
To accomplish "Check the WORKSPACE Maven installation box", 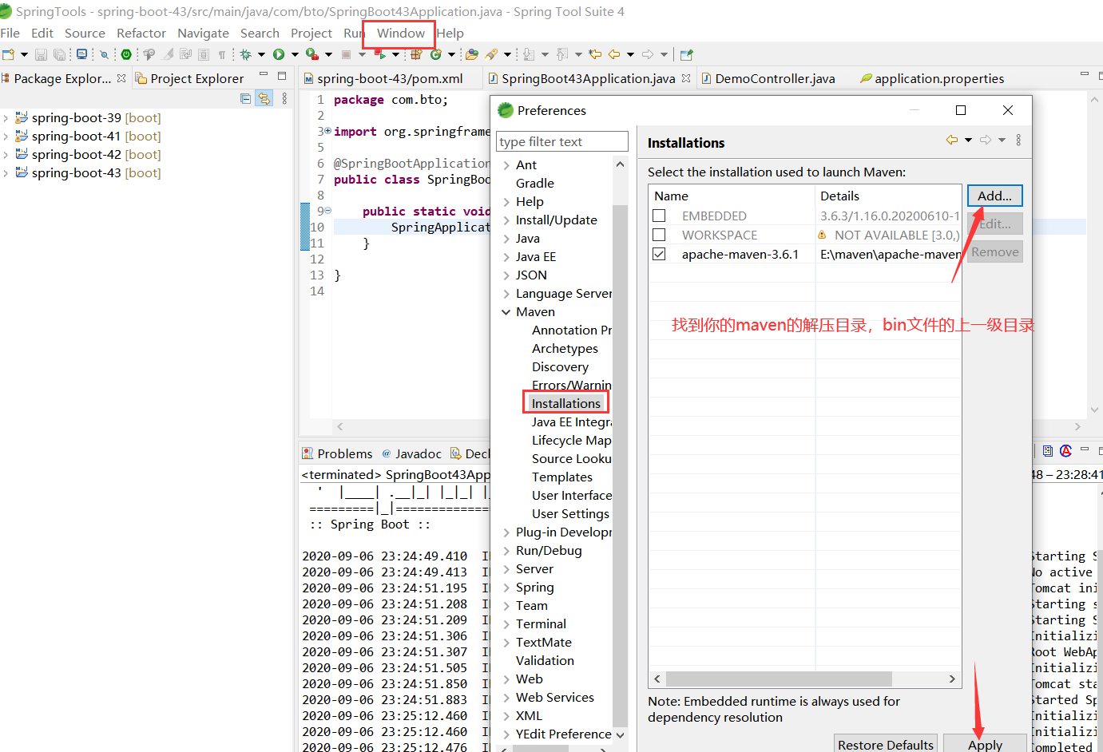I will tap(659, 235).
